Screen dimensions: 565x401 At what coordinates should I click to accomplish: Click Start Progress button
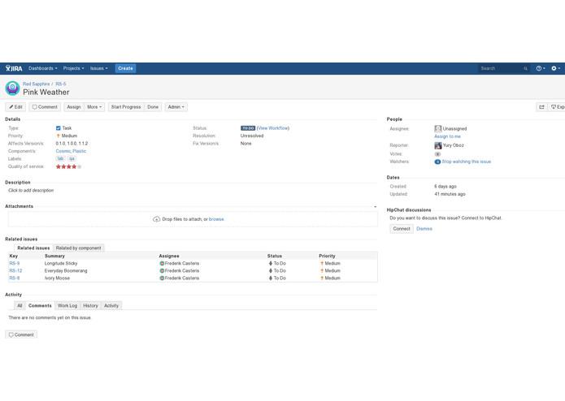[126, 107]
